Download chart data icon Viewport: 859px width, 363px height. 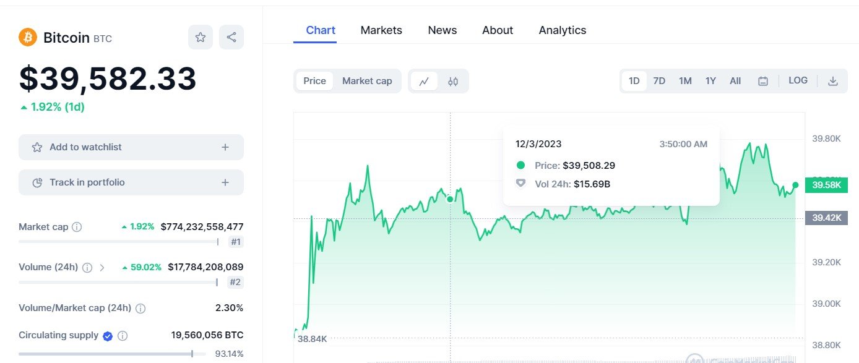[x=833, y=81]
